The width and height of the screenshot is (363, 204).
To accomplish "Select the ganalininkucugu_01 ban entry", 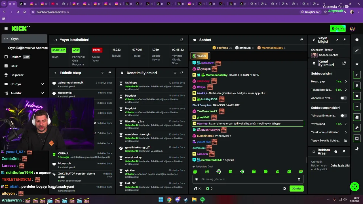I will tap(153, 149).
